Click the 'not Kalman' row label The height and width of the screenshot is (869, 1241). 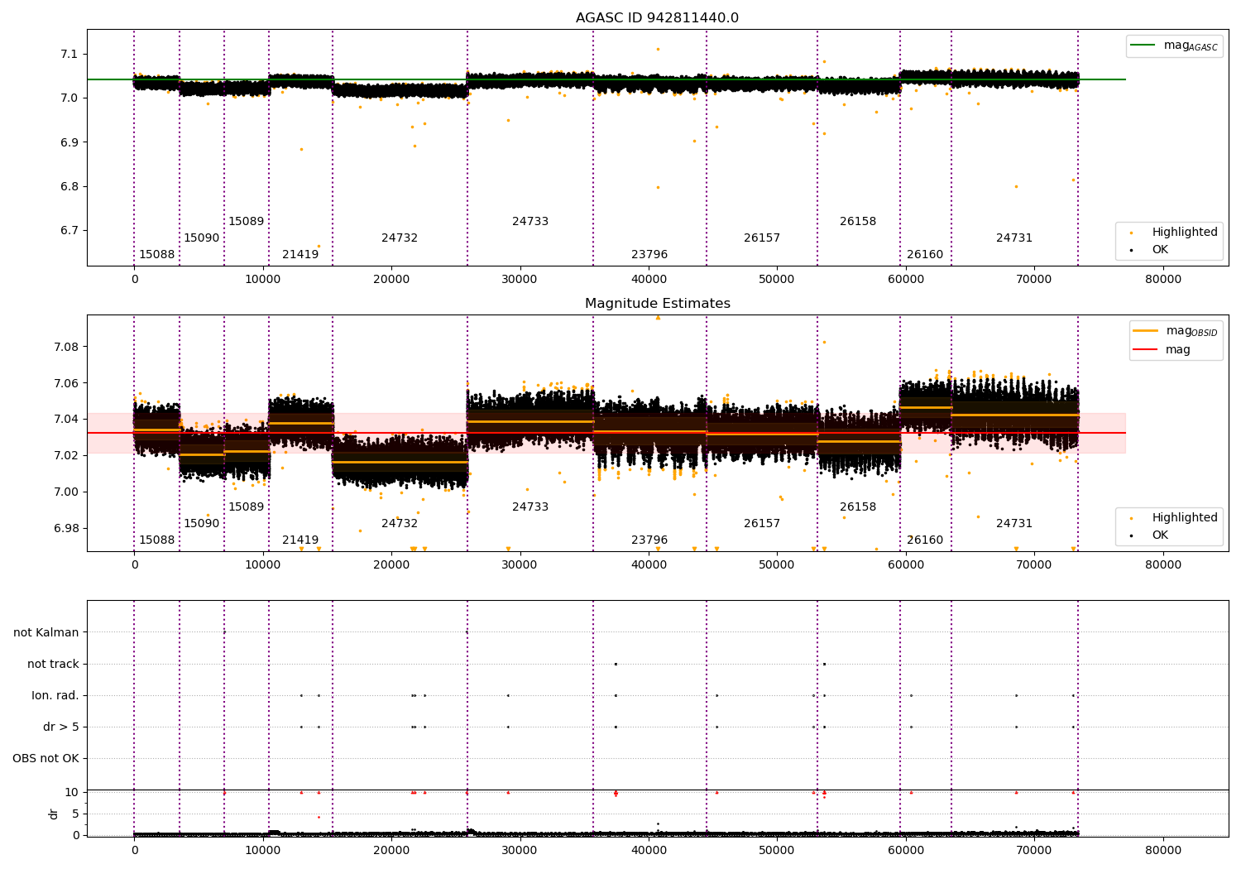(46, 632)
